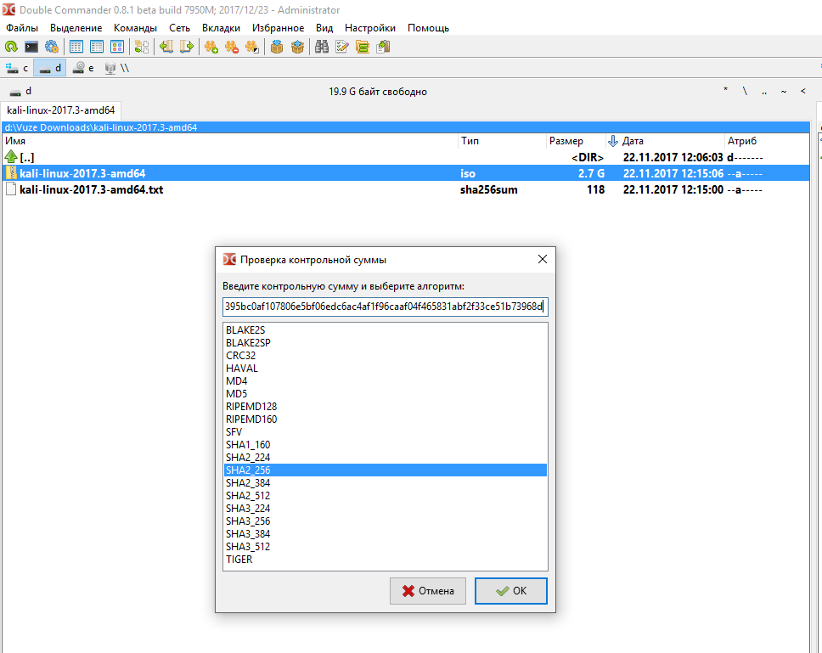Open options via the gear icon
The height and width of the screenshot is (653, 822).
(52, 48)
